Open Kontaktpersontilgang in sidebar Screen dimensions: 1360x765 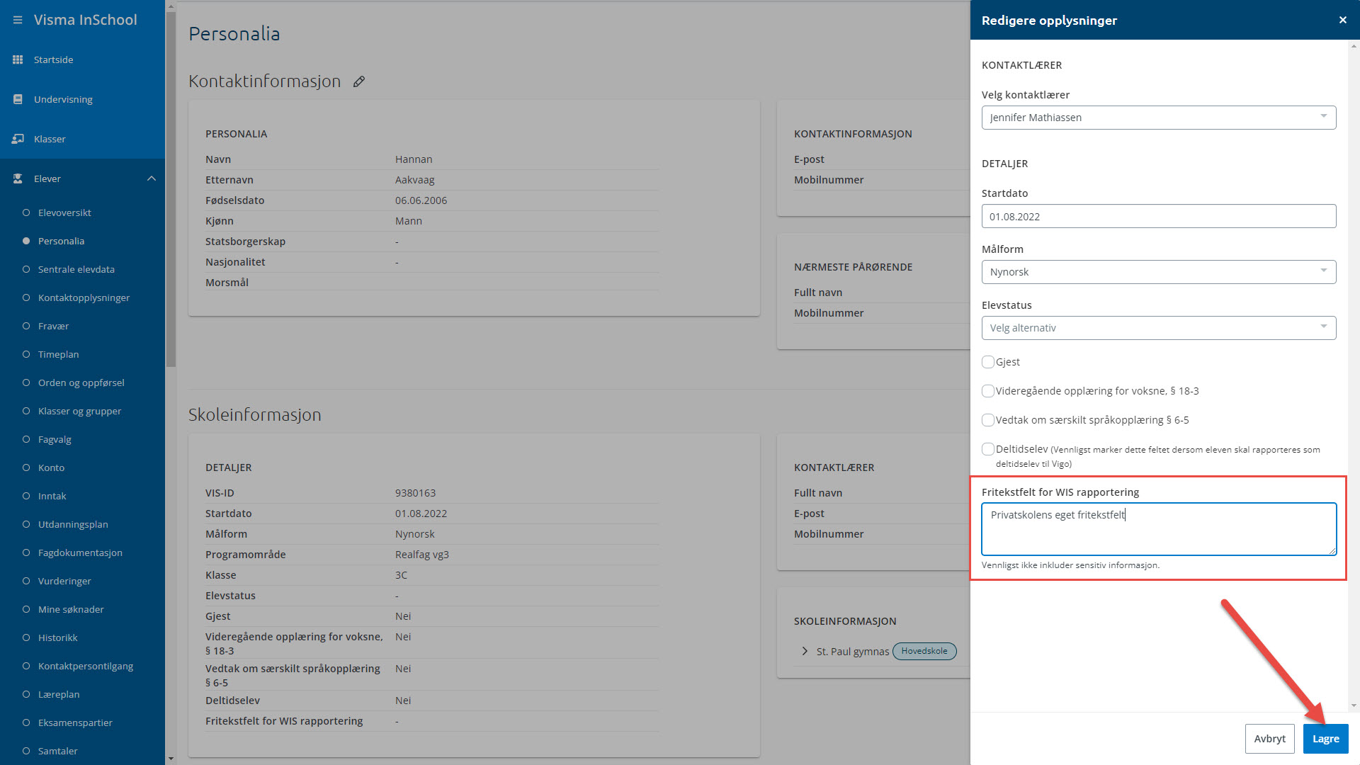(x=85, y=666)
